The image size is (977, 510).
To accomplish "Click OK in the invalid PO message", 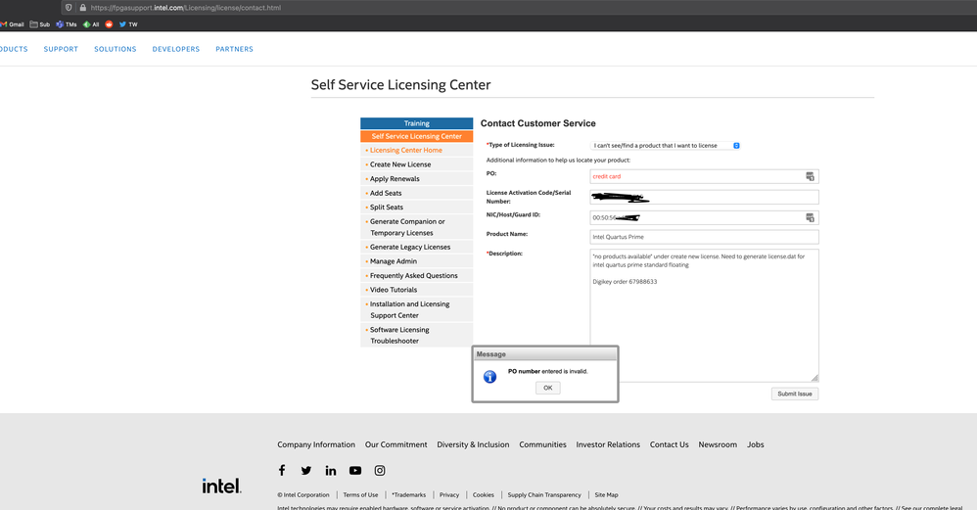I will click(x=547, y=388).
